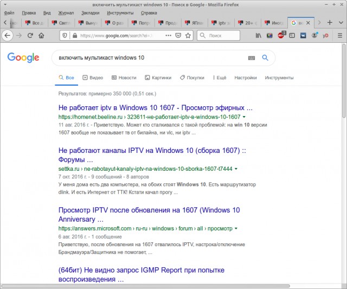Click the screenshot extension icon
Screen dimensions: 347x289
(x=269, y=35)
